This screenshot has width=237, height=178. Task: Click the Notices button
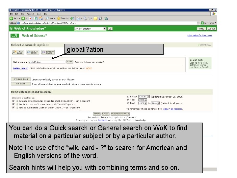click(x=97, y=114)
